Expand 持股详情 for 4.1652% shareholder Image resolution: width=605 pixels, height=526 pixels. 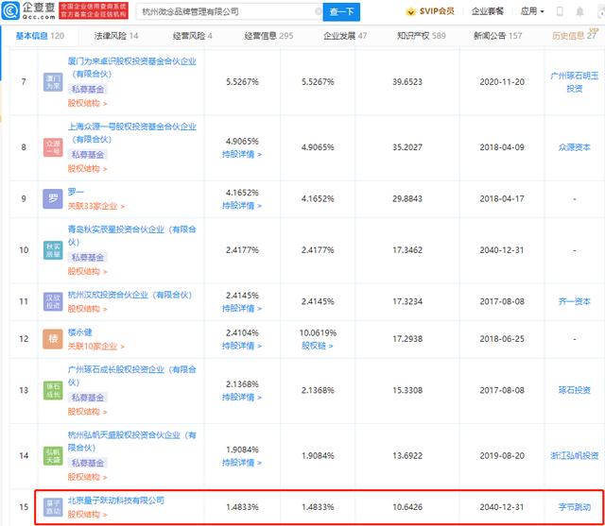click(x=242, y=206)
